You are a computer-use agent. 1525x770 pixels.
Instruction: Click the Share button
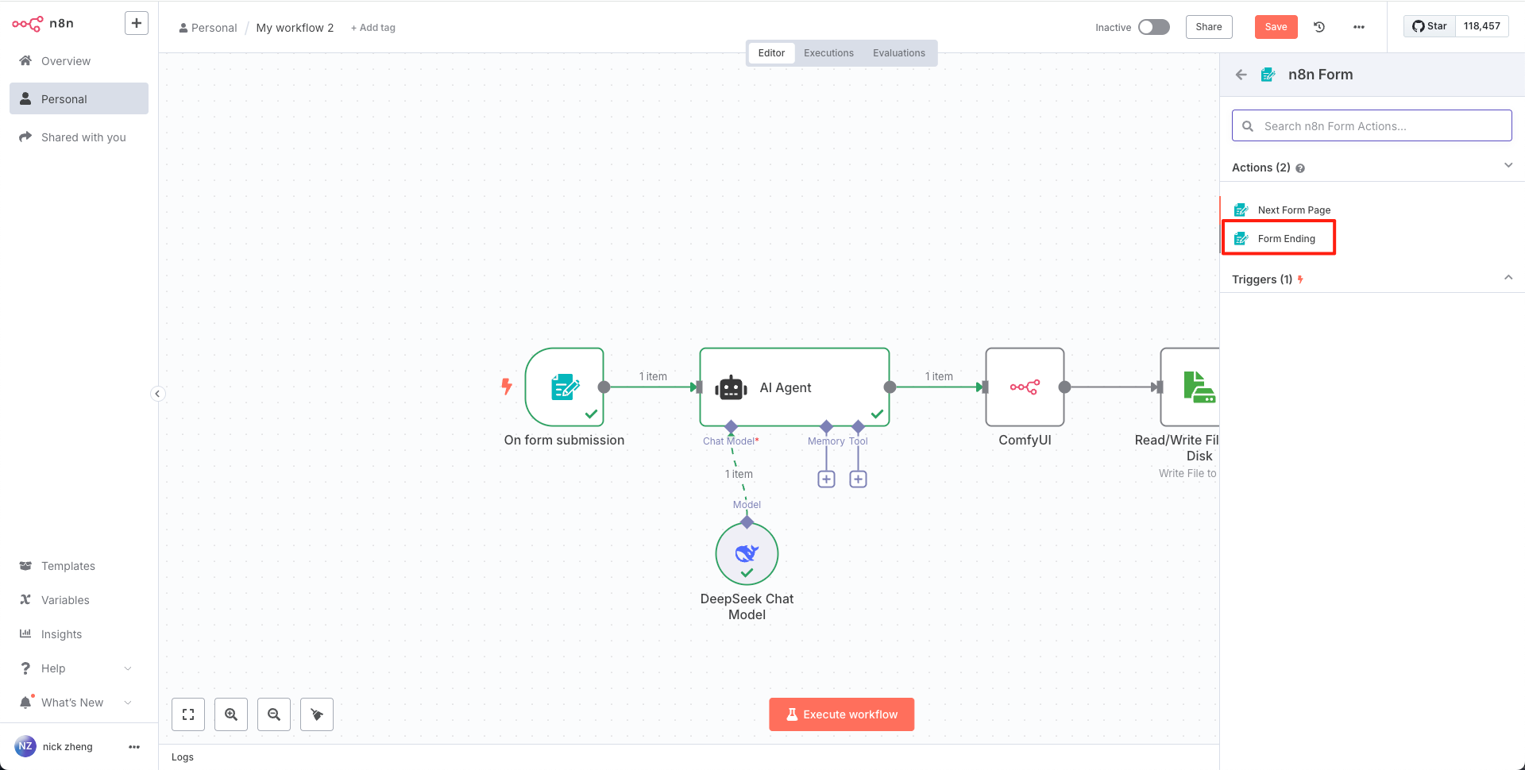tap(1209, 27)
